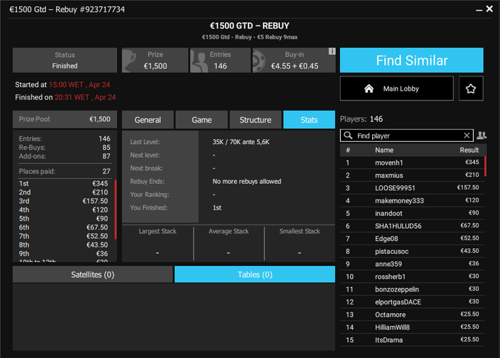500x358 pixels.
Task: Click into the Find player field
Action: [x=408, y=135]
